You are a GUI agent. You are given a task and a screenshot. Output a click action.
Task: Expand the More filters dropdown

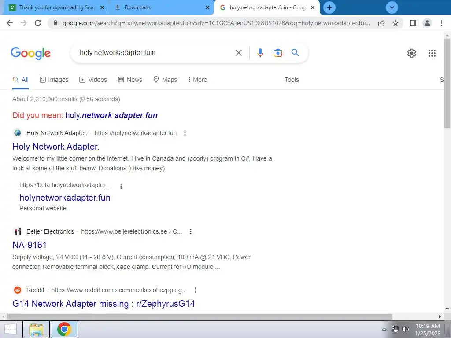pyautogui.click(x=197, y=80)
